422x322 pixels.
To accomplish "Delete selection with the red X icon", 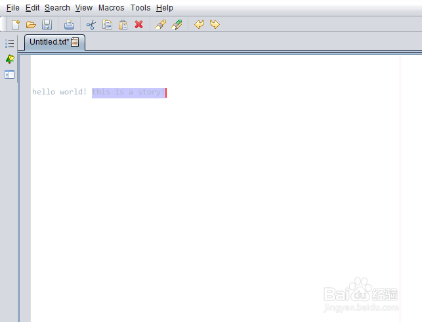I will coord(139,24).
